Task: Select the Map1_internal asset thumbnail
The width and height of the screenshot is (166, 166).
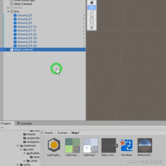Action: pos(109,145)
